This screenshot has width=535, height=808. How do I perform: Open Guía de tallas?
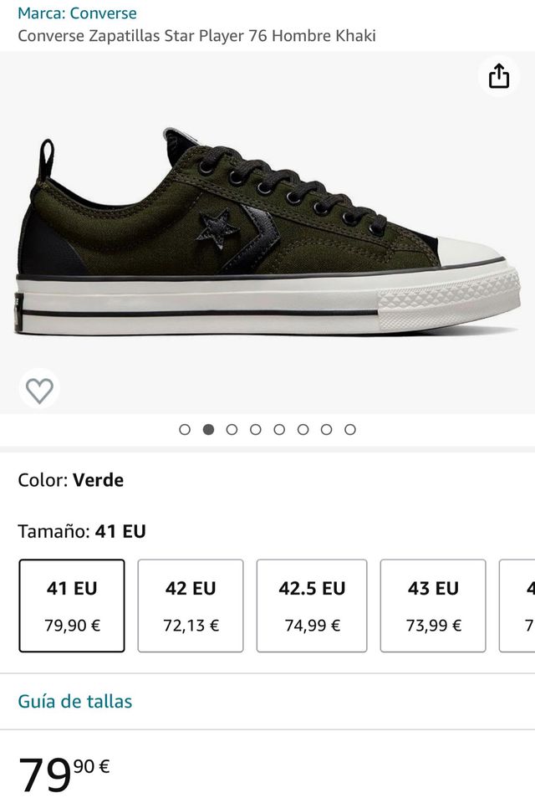point(75,702)
